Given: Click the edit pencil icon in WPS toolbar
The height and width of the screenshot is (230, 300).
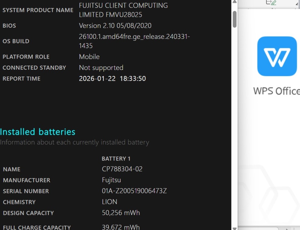Looking at the screenshot, I should coord(273,2).
